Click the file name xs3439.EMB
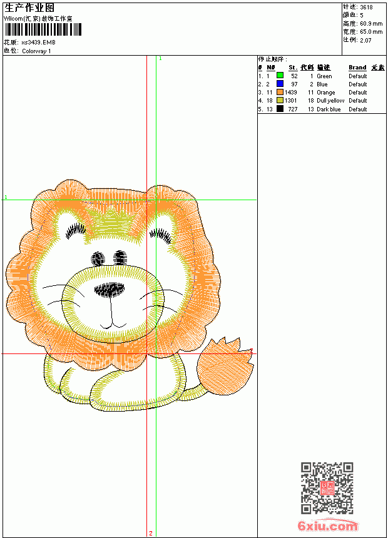 tap(38, 43)
